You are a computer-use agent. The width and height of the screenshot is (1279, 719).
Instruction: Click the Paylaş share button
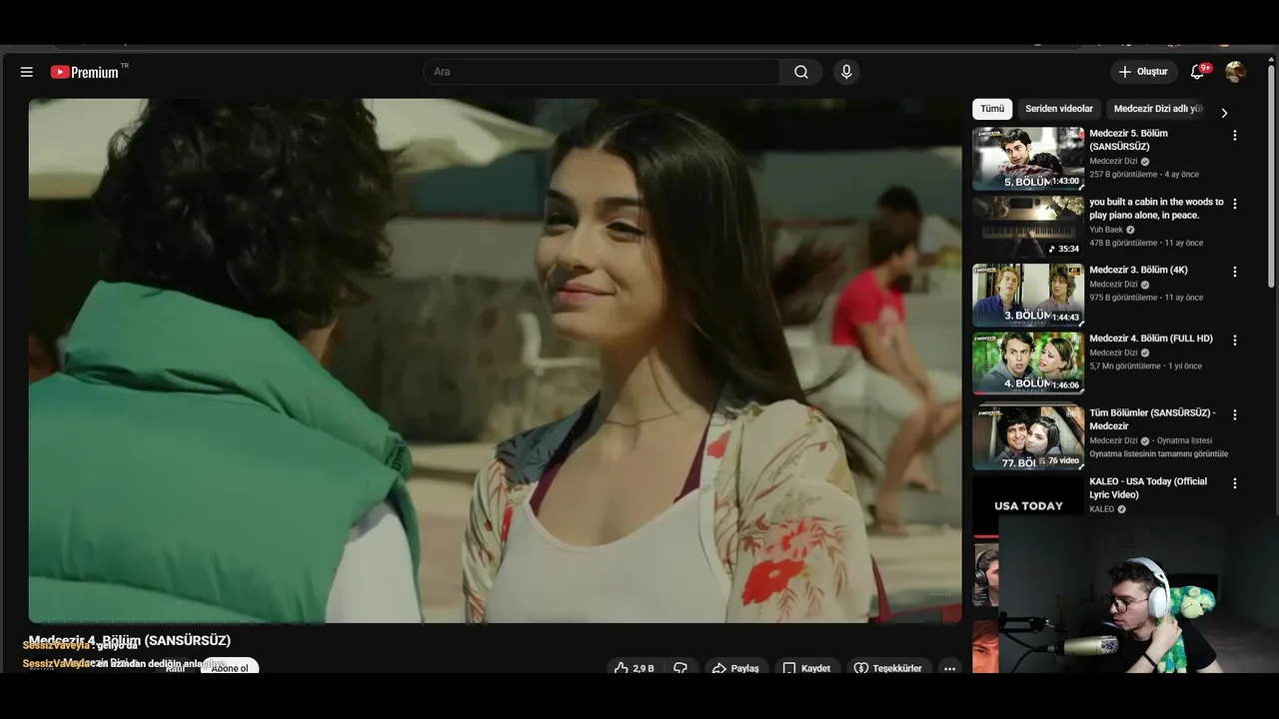pyautogui.click(x=735, y=668)
